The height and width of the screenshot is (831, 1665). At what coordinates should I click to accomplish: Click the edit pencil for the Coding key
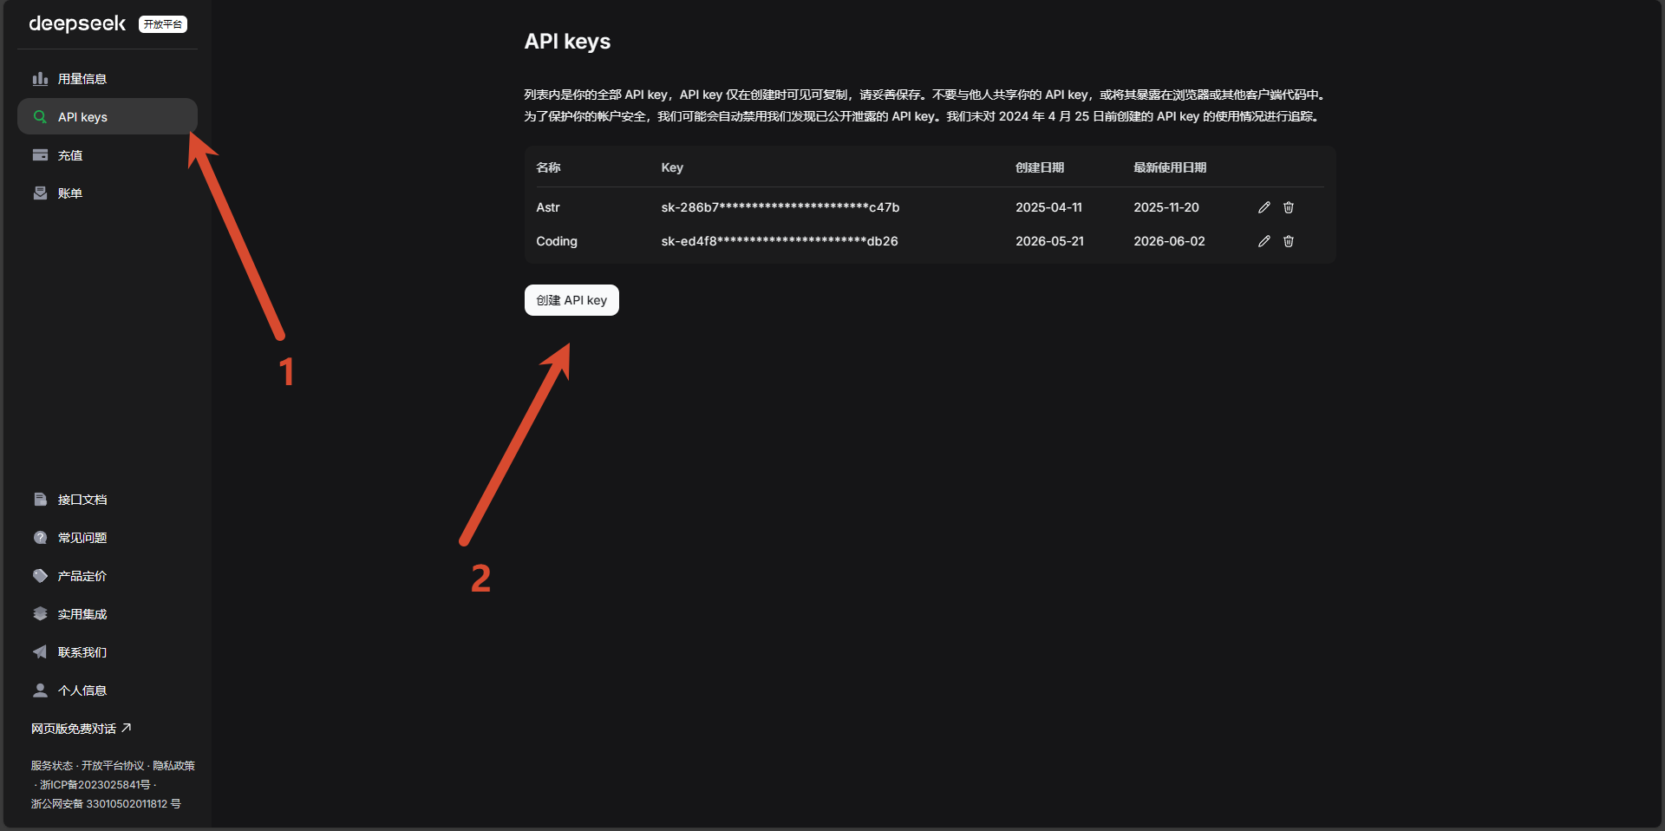(1264, 241)
